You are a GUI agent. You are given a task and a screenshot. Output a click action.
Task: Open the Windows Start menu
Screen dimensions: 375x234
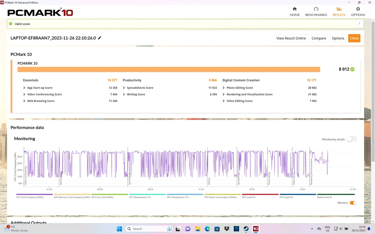119,229
